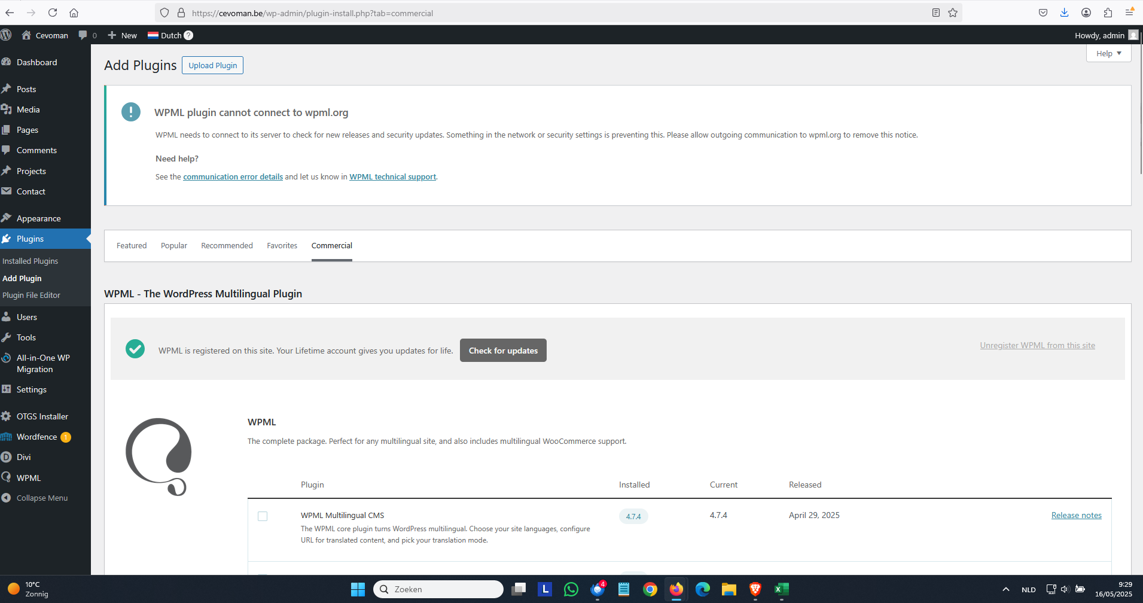Open the browser home icon

coord(74,13)
